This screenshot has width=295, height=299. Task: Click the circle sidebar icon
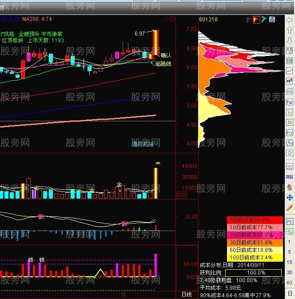click(290, 153)
